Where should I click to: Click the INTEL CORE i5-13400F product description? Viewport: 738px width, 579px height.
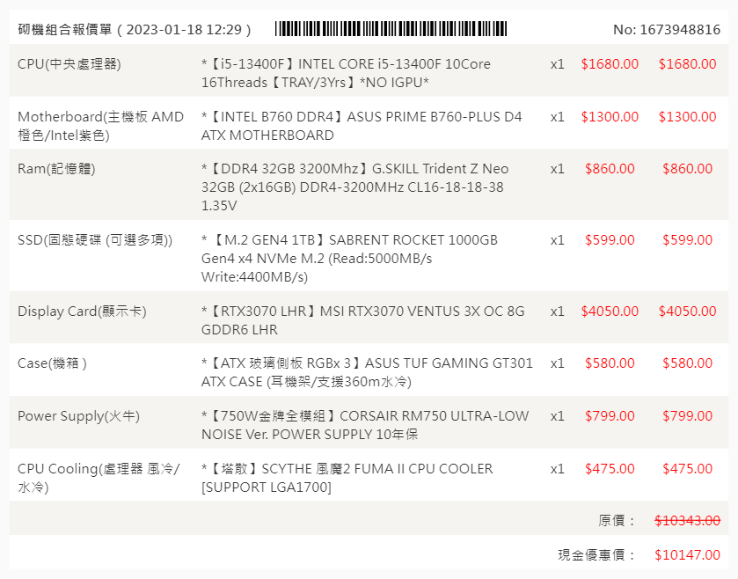tap(347, 73)
